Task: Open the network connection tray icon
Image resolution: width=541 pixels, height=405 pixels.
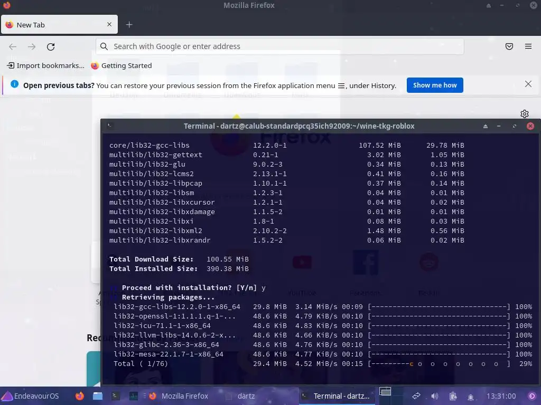Action: click(416, 396)
